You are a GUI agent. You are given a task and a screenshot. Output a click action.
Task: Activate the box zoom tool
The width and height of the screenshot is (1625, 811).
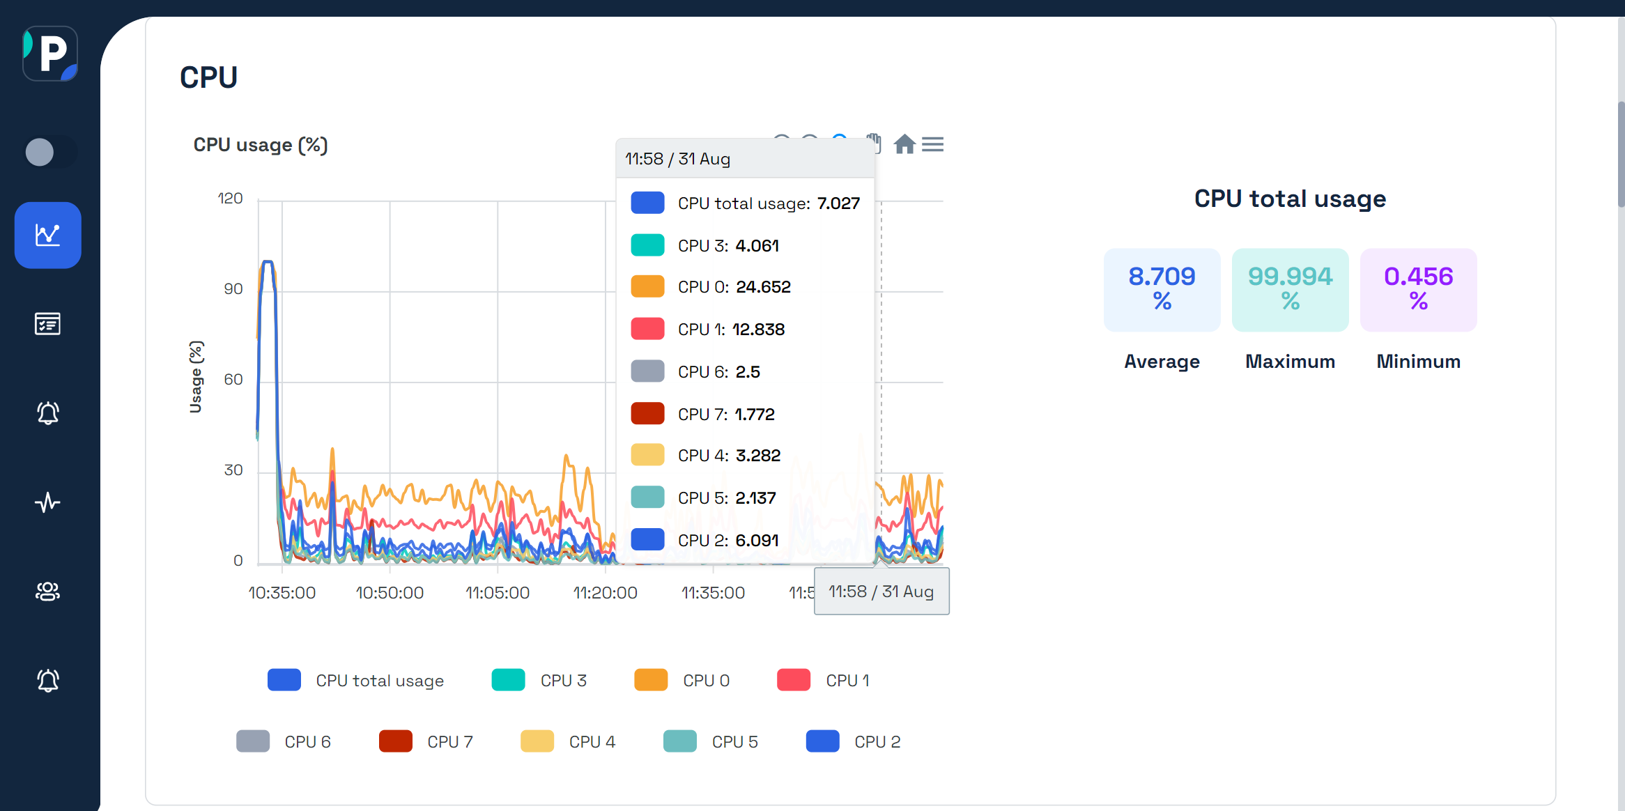tap(840, 143)
